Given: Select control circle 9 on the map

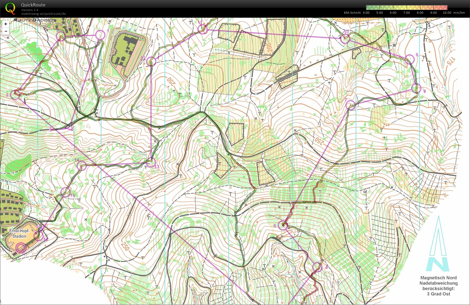Looking at the screenshot, I should pos(409,59).
